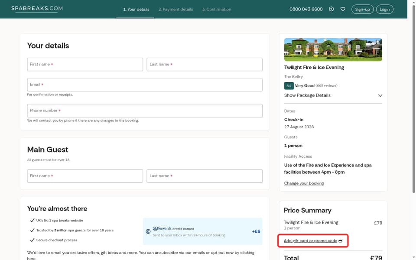The width and height of the screenshot is (416, 260).
Task: Click the Show Package Details label
Action: pyautogui.click(x=307, y=95)
